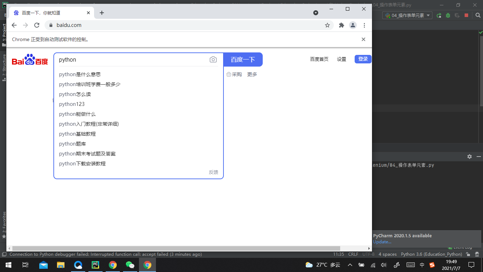This screenshot has height=272, width=483.
Task: Expand hidden system tray icons chevron
Action: (350, 265)
